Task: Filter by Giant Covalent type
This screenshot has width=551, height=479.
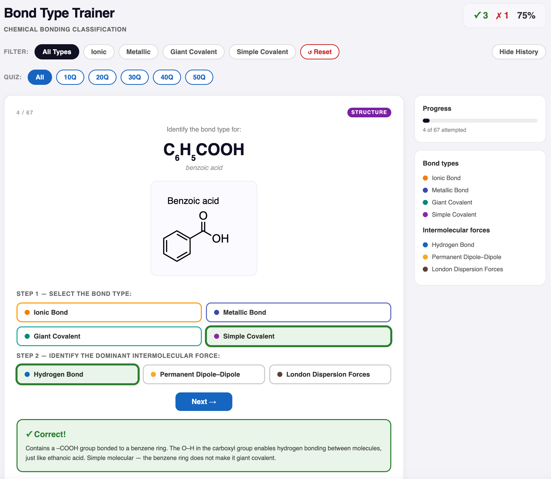Action: pos(193,52)
